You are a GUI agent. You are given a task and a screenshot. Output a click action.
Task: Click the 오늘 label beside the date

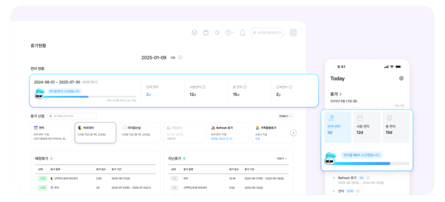click(173, 58)
